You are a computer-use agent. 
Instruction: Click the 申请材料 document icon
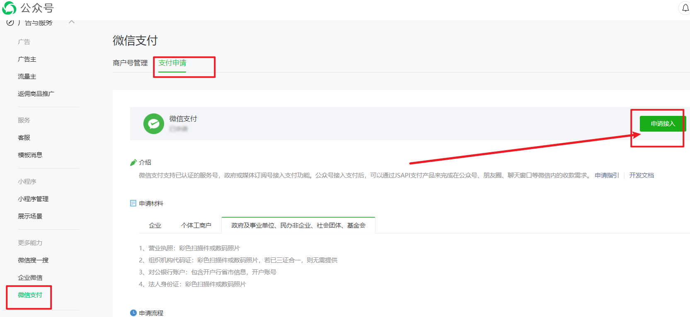(133, 203)
